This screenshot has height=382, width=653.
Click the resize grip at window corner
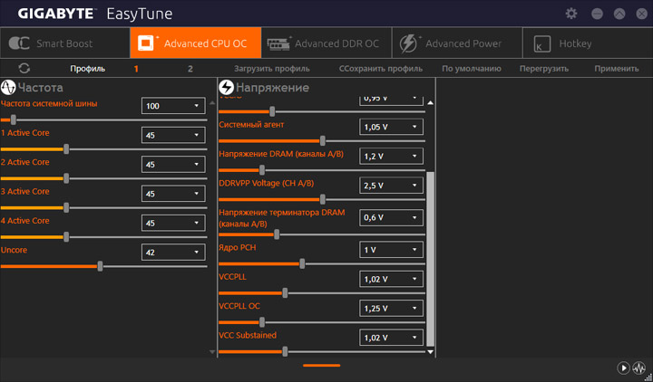[x=649, y=378]
